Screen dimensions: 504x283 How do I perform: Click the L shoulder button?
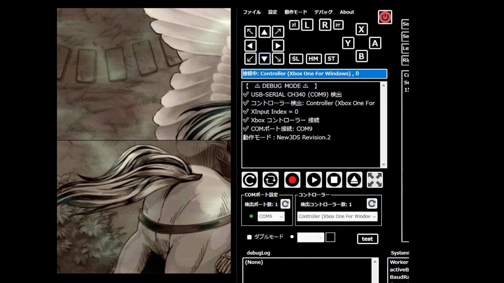click(307, 25)
